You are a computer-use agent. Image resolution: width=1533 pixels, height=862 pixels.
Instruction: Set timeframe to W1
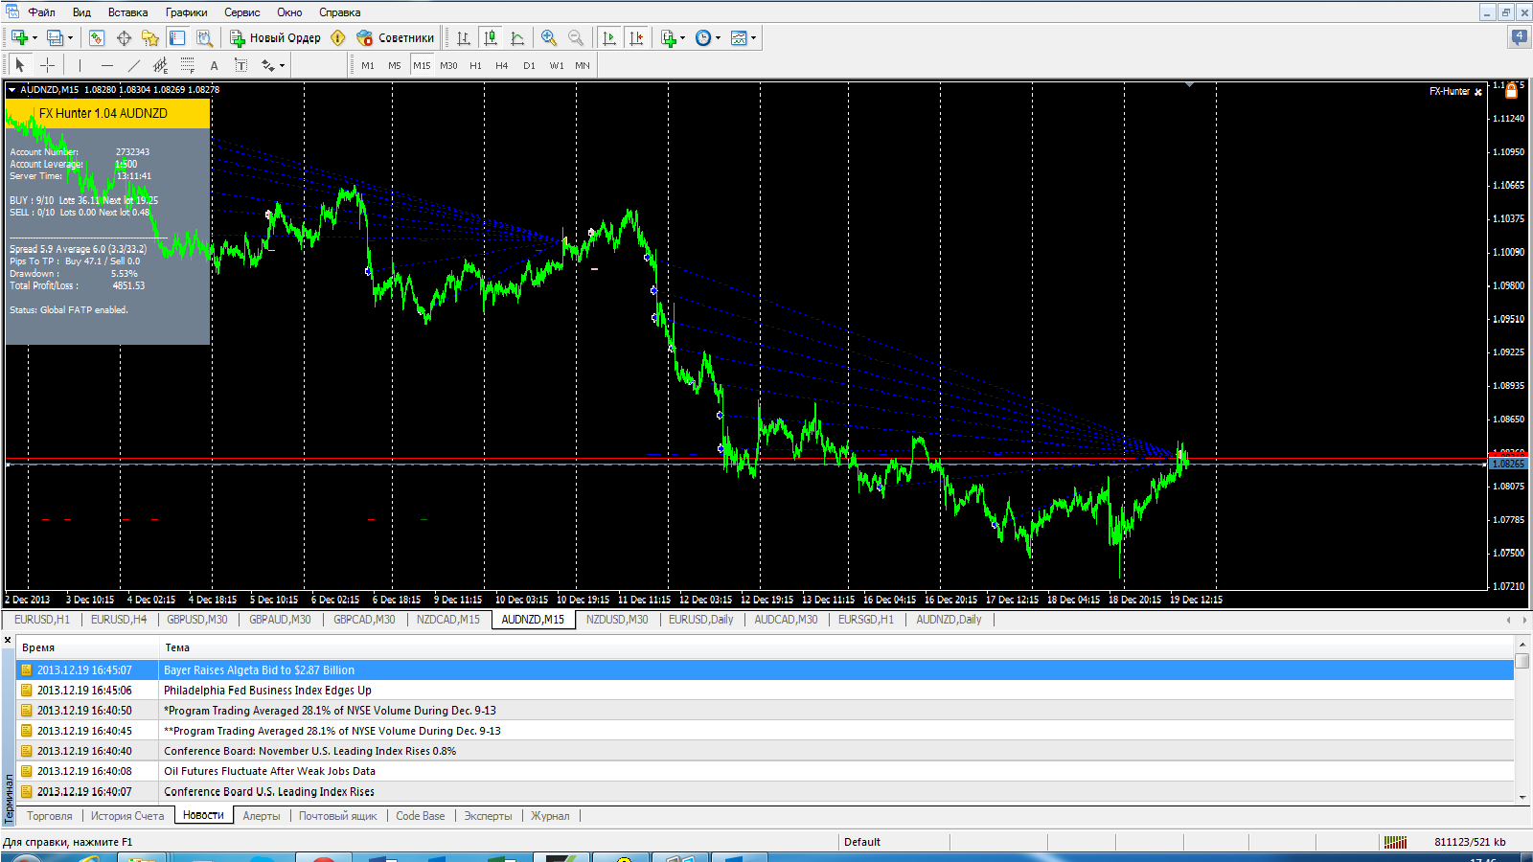click(x=556, y=65)
